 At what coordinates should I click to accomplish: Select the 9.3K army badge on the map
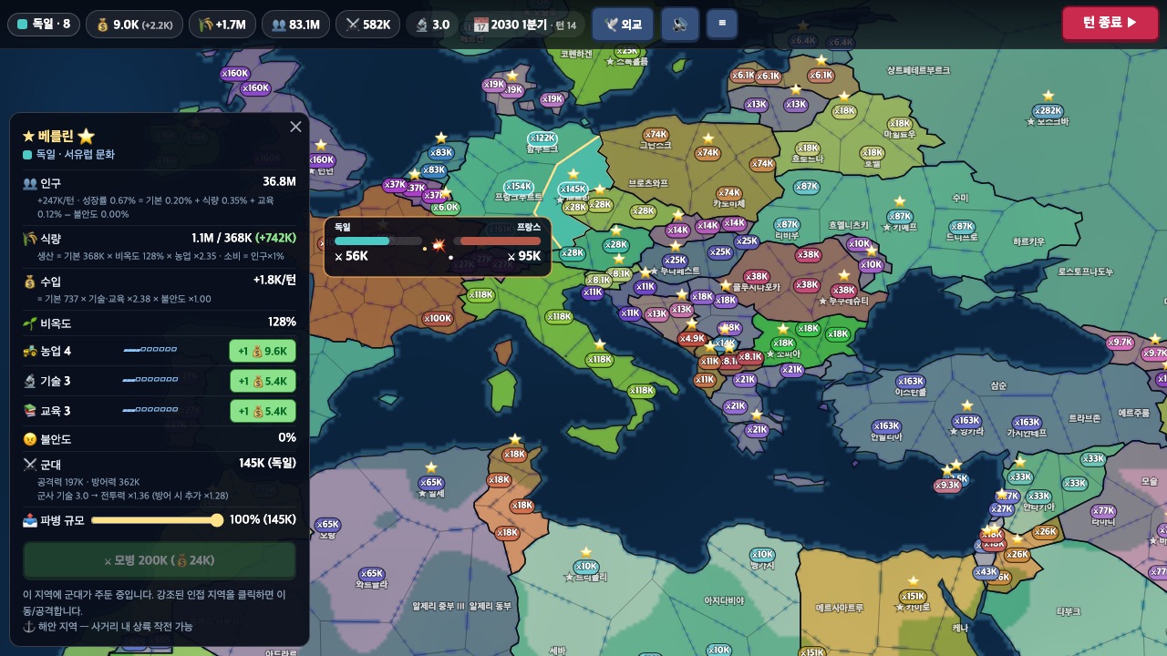click(x=947, y=485)
